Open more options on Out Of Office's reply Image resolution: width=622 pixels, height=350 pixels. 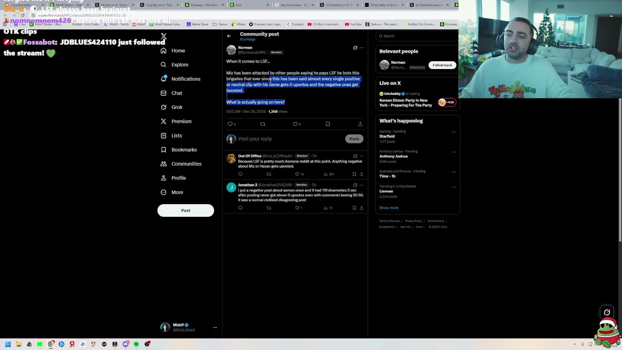tap(362, 156)
